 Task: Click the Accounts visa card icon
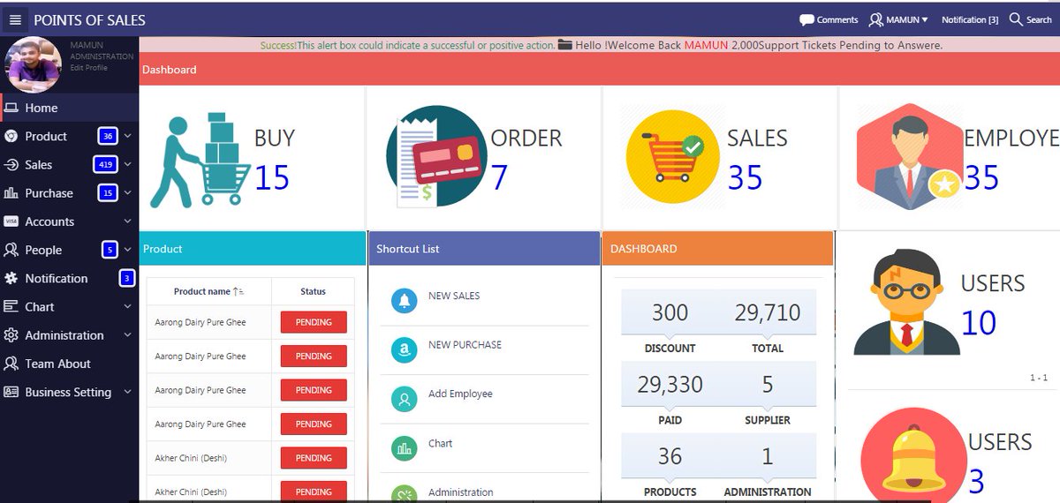11,221
